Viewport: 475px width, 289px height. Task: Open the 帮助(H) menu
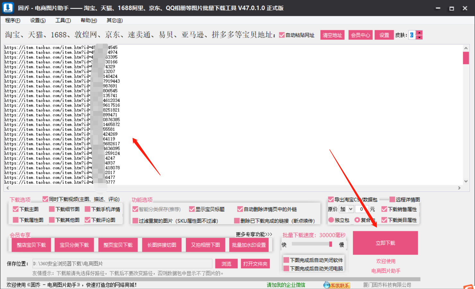89,20
